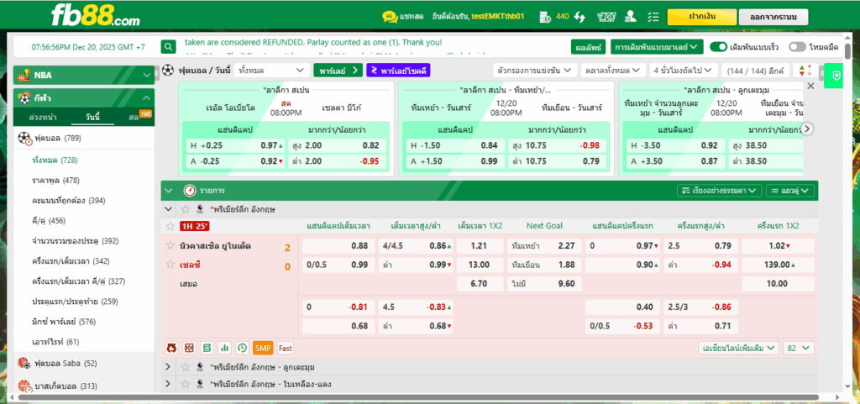Click the green clock history icon
Viewport: 860px width, 404px height.
[242, 348]
